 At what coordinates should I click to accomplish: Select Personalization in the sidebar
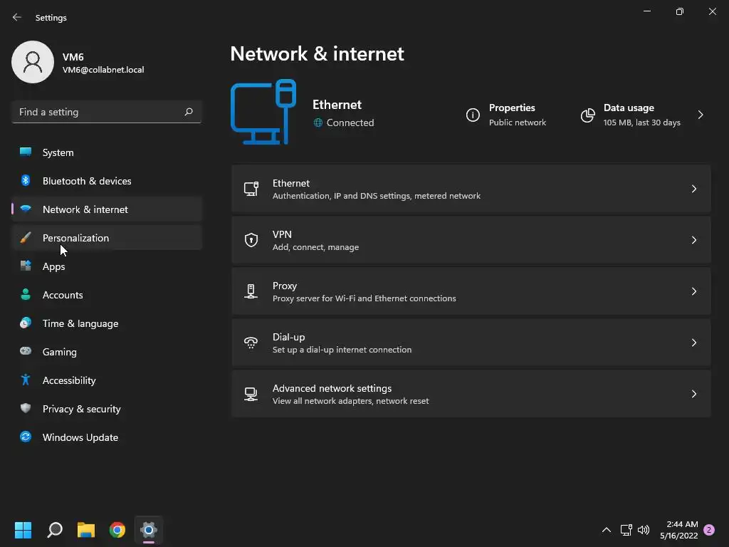[x=75, y=238]
